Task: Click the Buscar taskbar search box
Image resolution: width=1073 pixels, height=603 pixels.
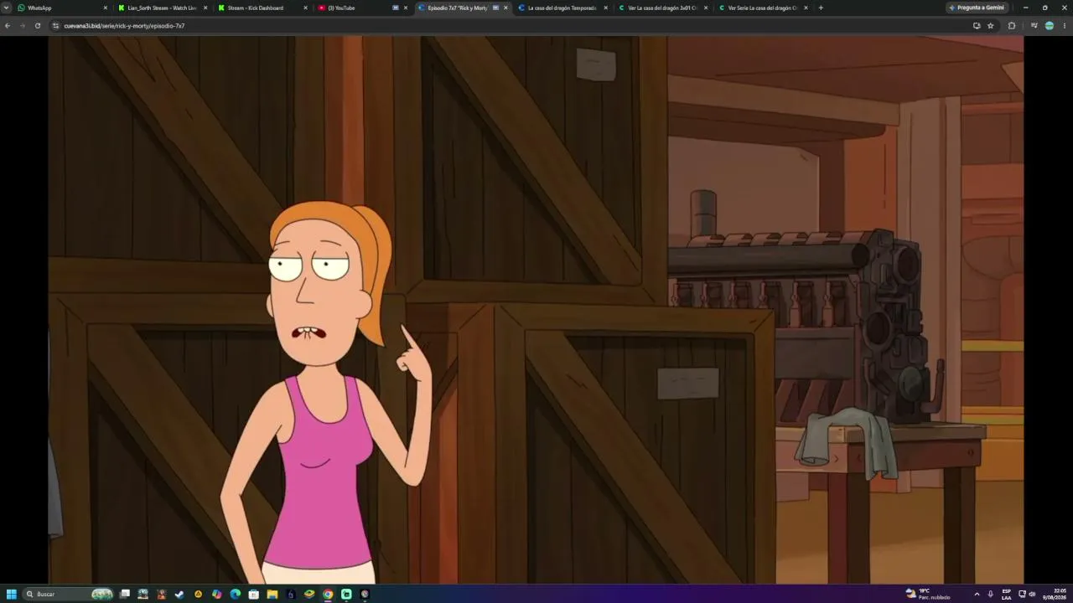Action: pyautogui.click(x=69, y=594)
